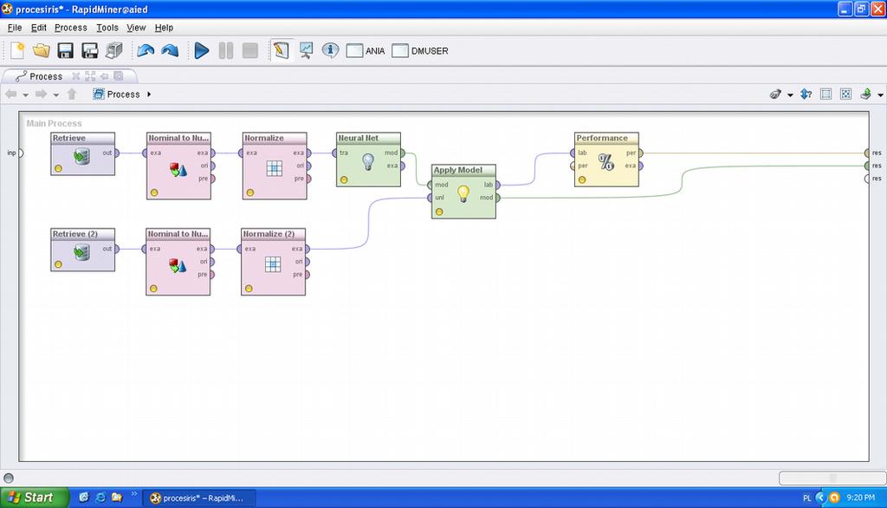Show the execution order with the blue arrows icon
This screenshot has height=508, width=887.
(806, 94)
